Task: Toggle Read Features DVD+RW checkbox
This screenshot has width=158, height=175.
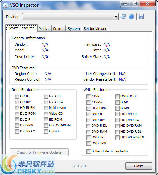Action: [46, 102]
